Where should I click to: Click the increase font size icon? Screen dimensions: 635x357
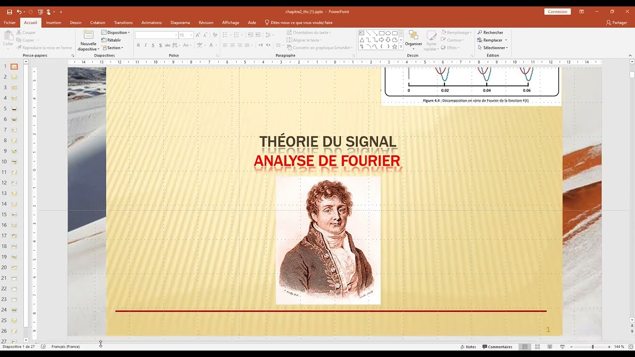[x=197, y=35]
